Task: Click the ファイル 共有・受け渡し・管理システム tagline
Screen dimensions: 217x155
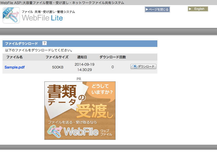Action: (48, 12)
